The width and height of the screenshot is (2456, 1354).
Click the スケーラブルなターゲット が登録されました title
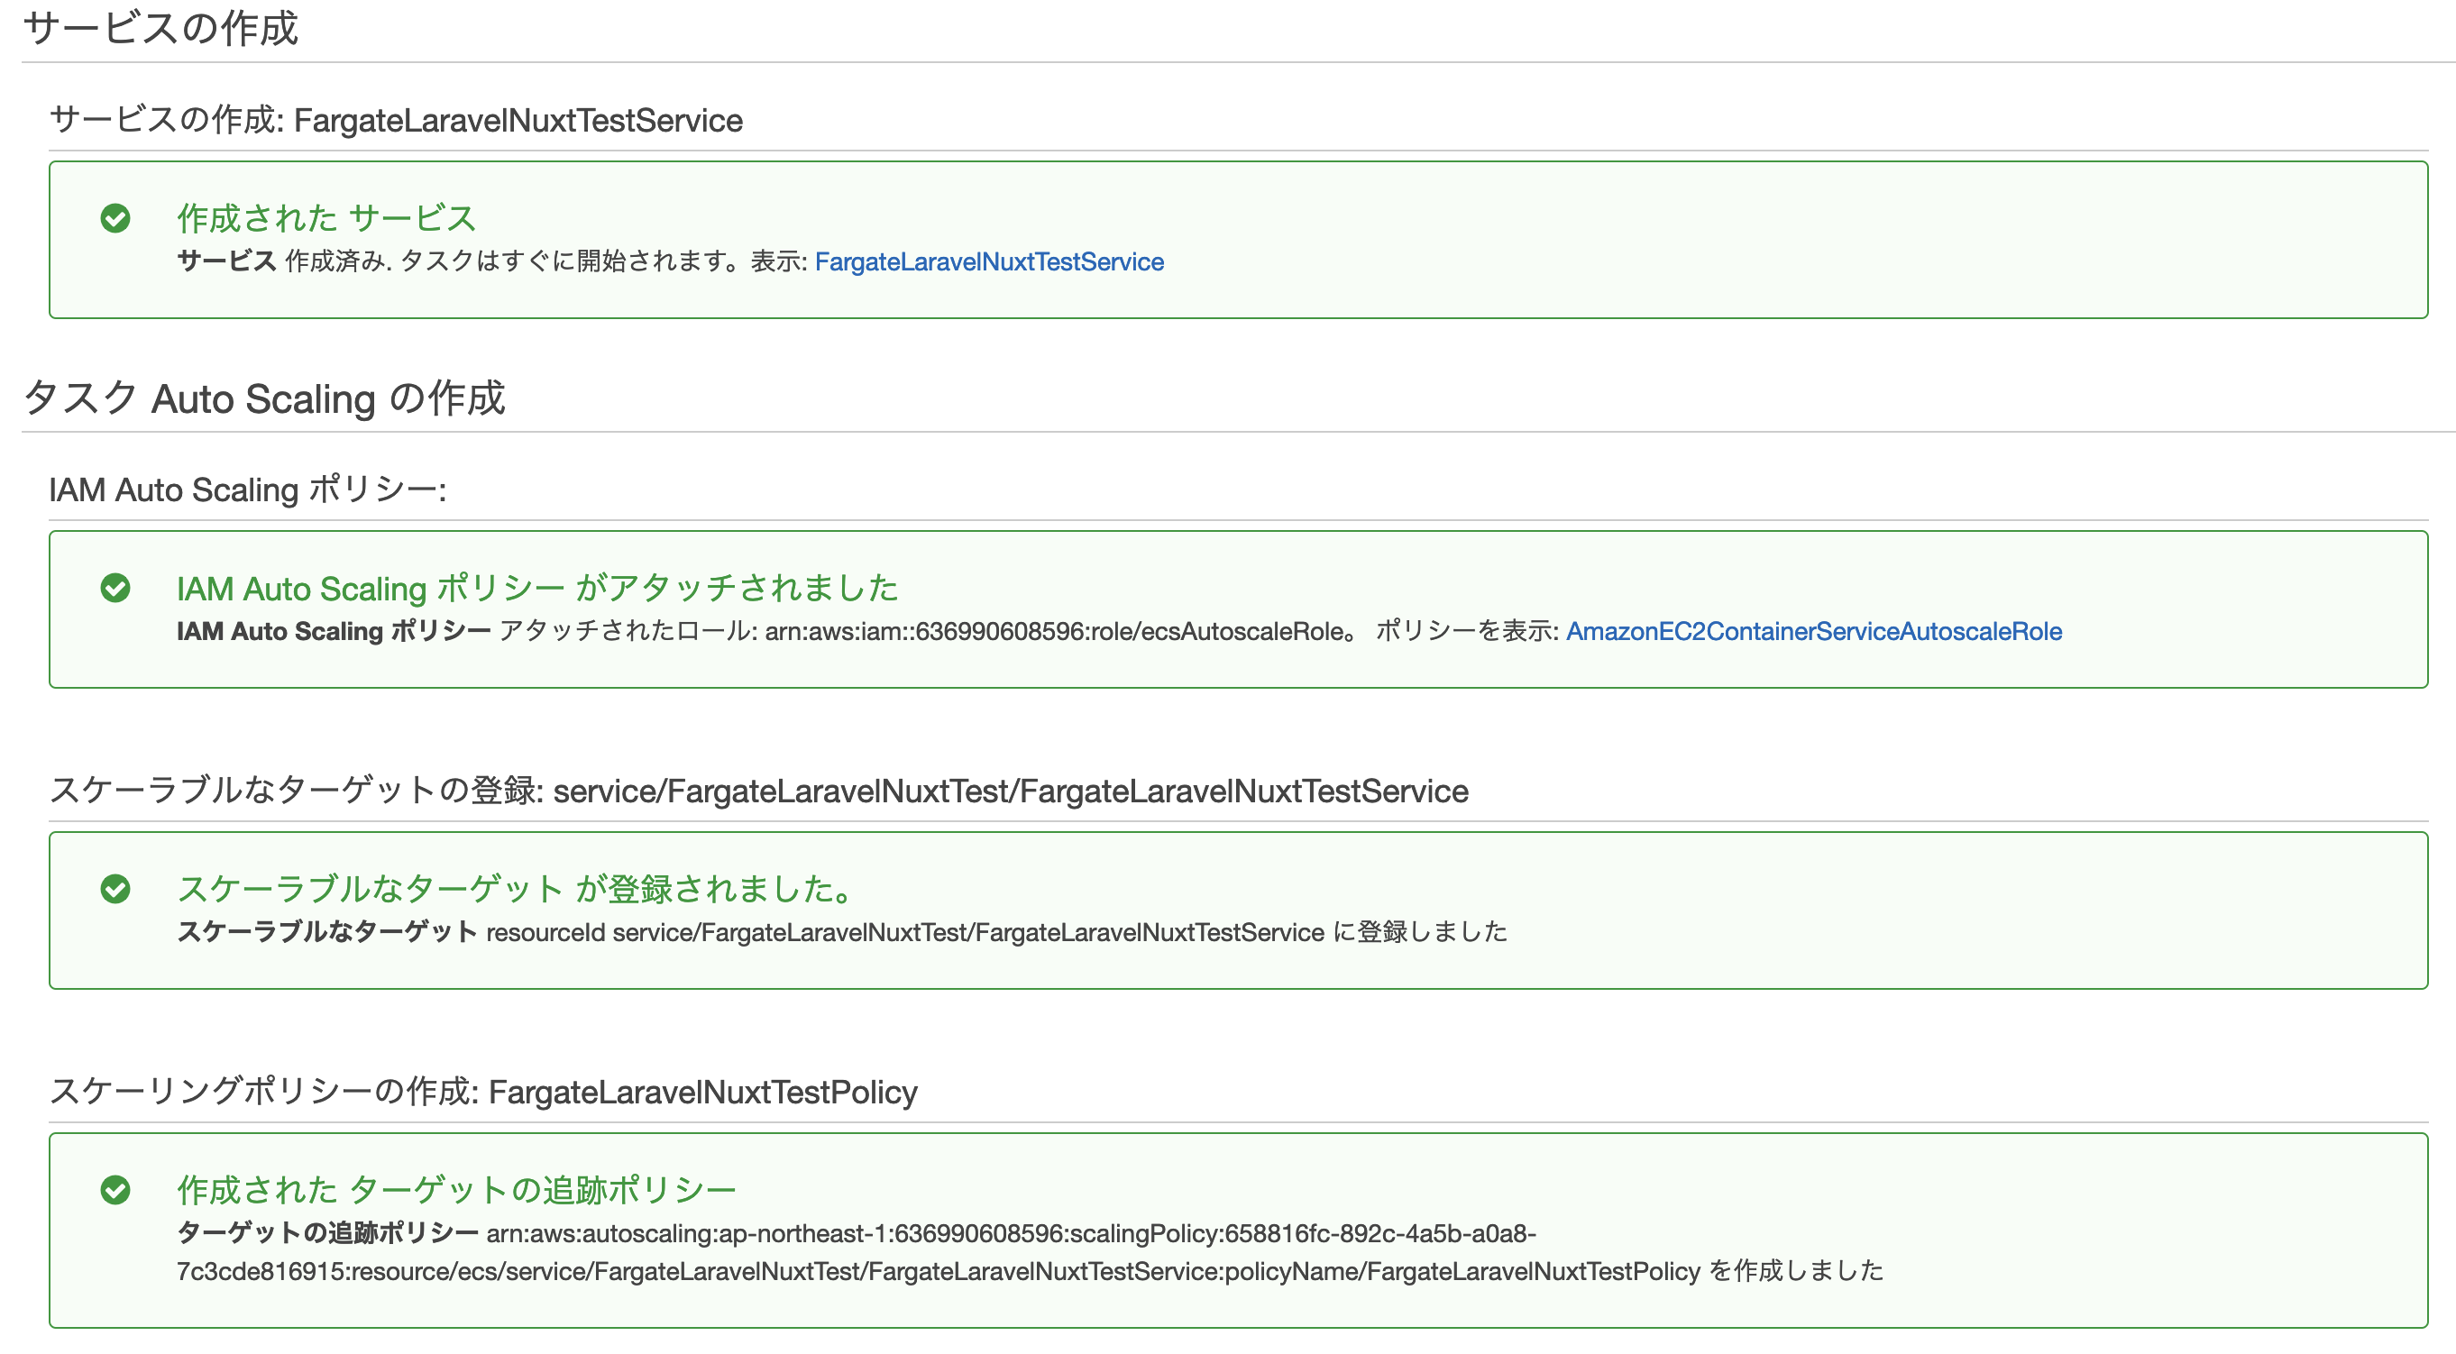[x=515, y=889]
